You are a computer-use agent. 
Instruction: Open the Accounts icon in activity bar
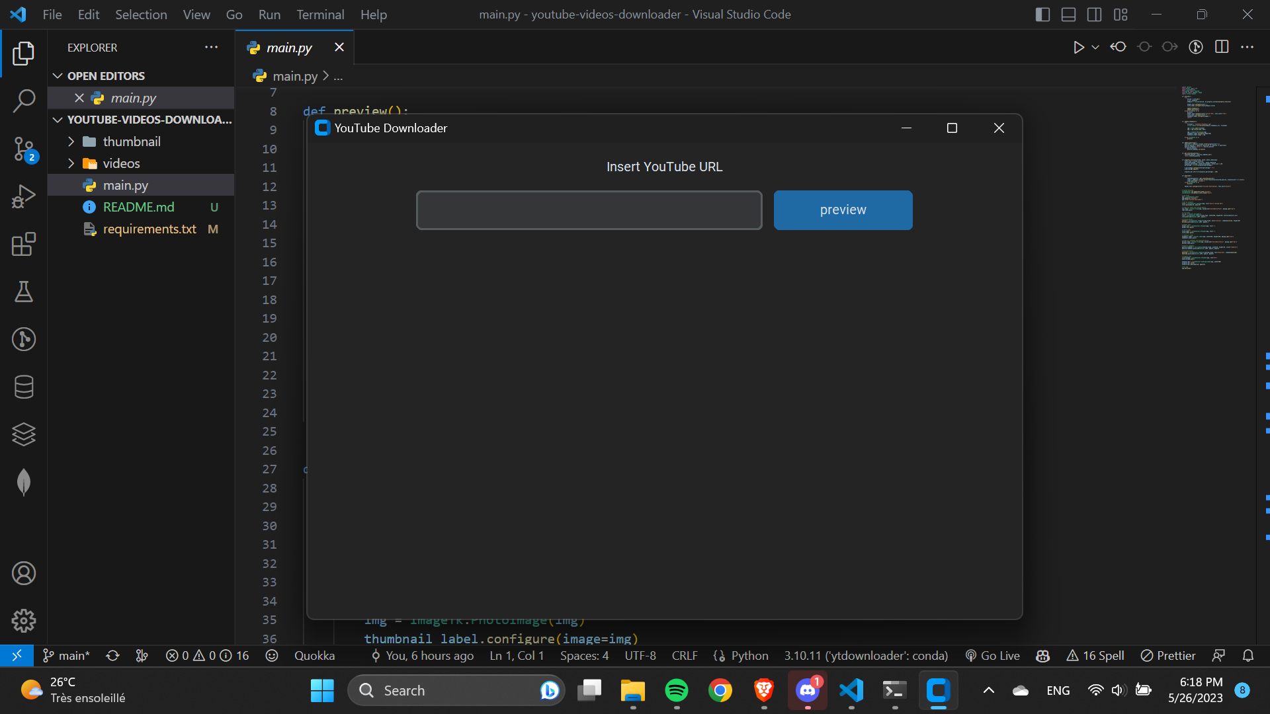click(x=24, y=573)
